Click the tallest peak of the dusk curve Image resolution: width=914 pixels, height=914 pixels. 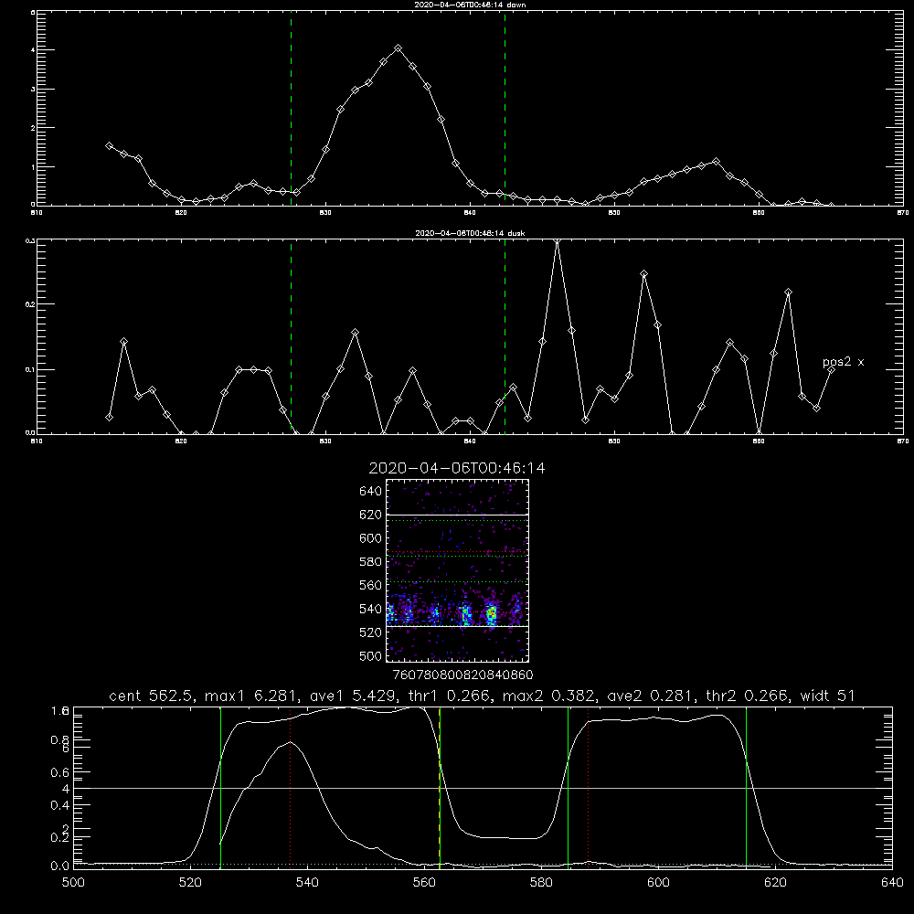click(x=558, y=241)
